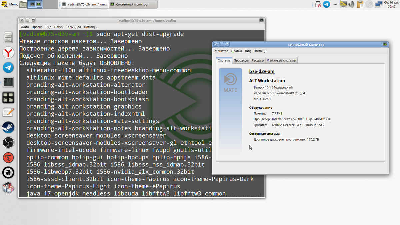Click the 'Ядро Linux 6.1.57-un-def-alt1 x86_64' line
Screen dimensions: 400x225
point(279,93)
